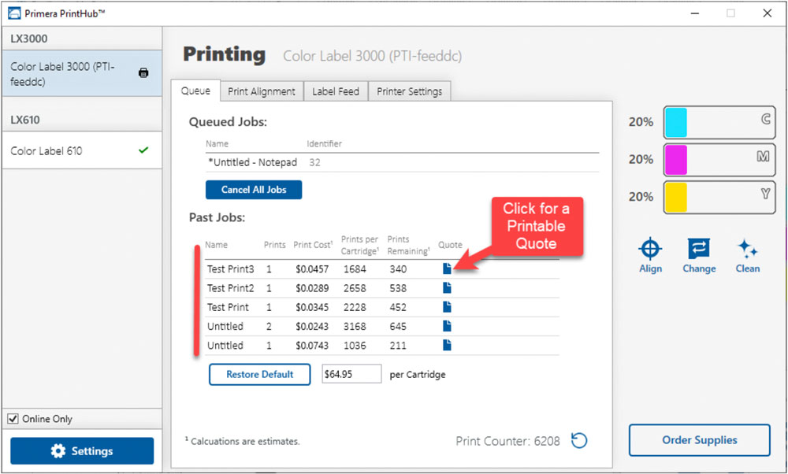Click the Prints Remaining column header
Image resolution: width=788 pixels, height=474 pixels.
point(408,245)
